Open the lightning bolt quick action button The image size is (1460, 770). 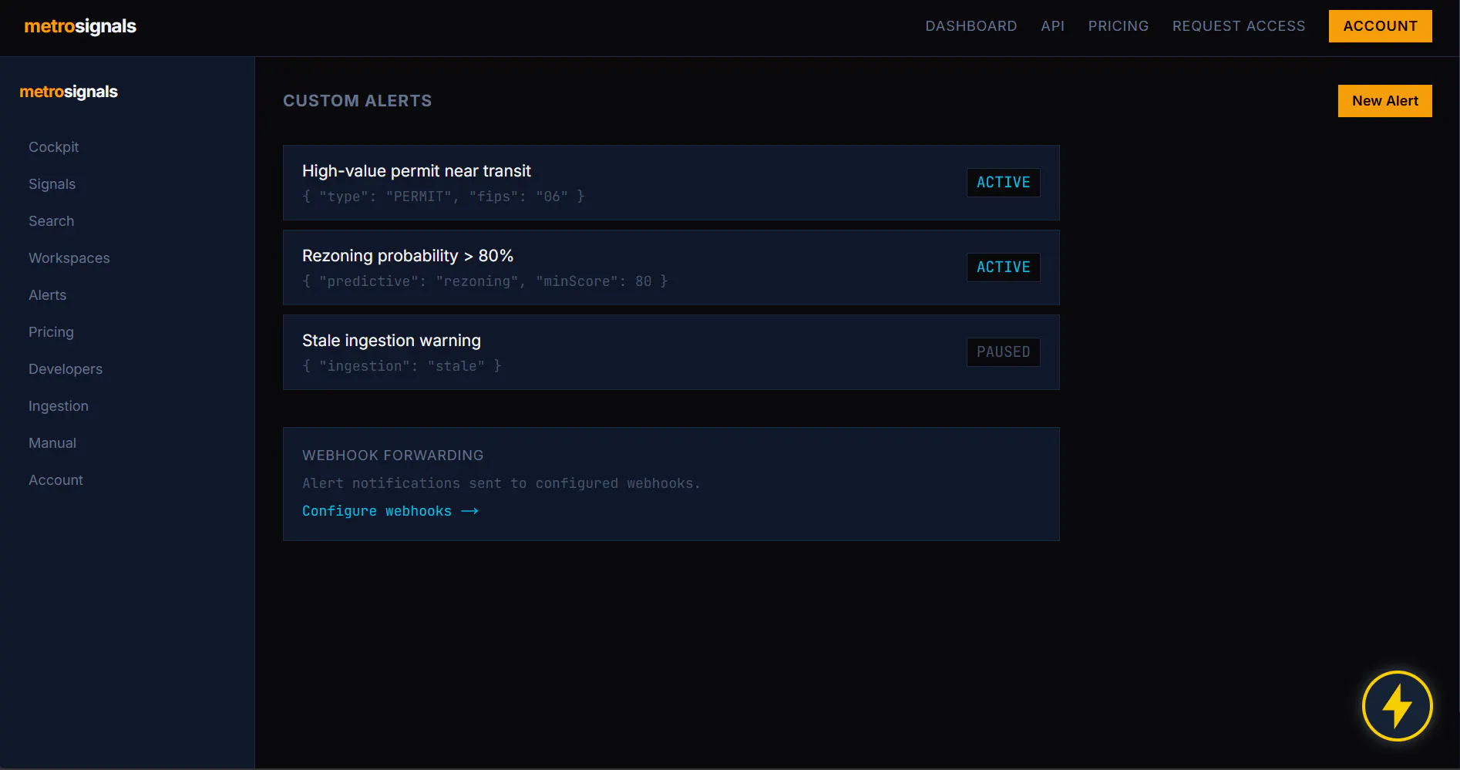(1397, 706)
